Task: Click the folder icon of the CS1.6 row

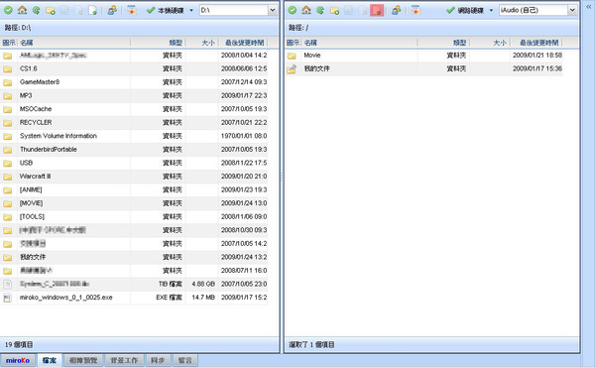Action: coord(8,69)
